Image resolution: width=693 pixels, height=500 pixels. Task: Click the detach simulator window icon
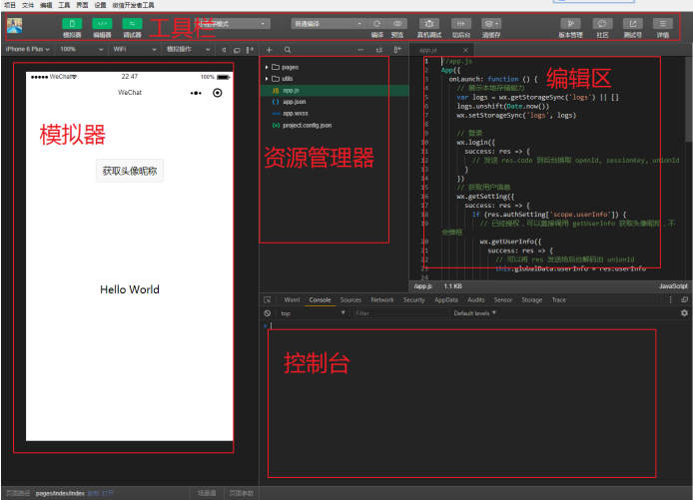[x=237, y=50]
